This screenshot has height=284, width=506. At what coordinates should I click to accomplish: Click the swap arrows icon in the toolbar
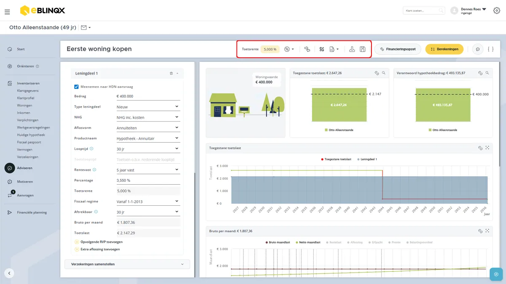(x=307, y=49)
